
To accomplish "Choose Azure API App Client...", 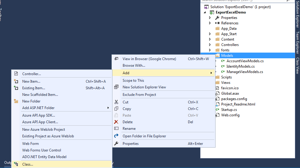I will point(61,122).
